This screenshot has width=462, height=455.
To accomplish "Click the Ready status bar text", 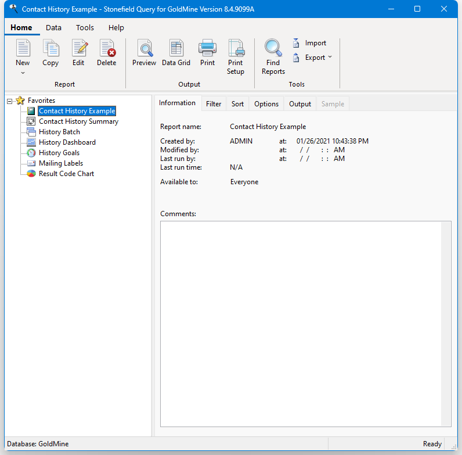I will 432,444.
